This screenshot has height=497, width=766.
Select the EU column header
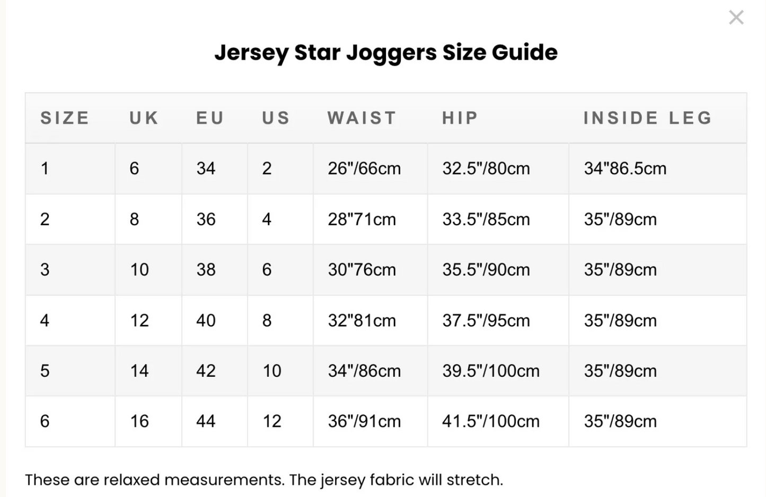[x=209, y=118]
